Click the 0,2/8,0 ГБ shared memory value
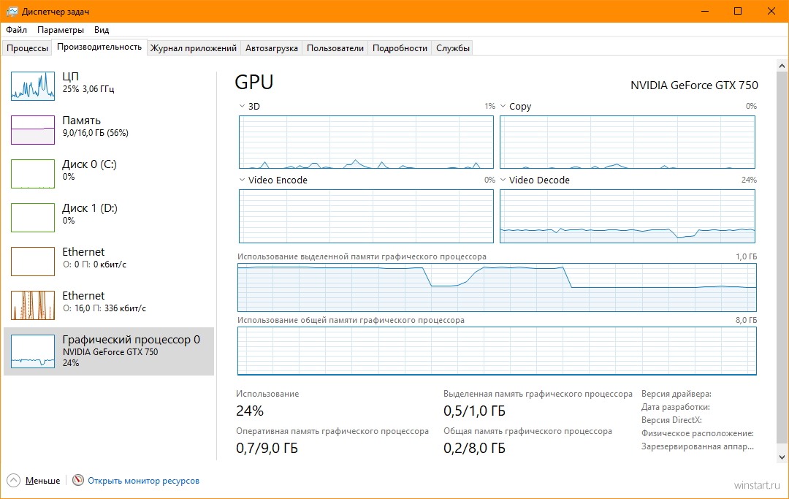 click(x=474, y=448)
